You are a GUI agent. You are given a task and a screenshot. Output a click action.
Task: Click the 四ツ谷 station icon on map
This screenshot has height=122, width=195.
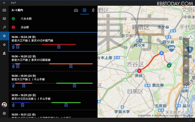tap(168, 37)
